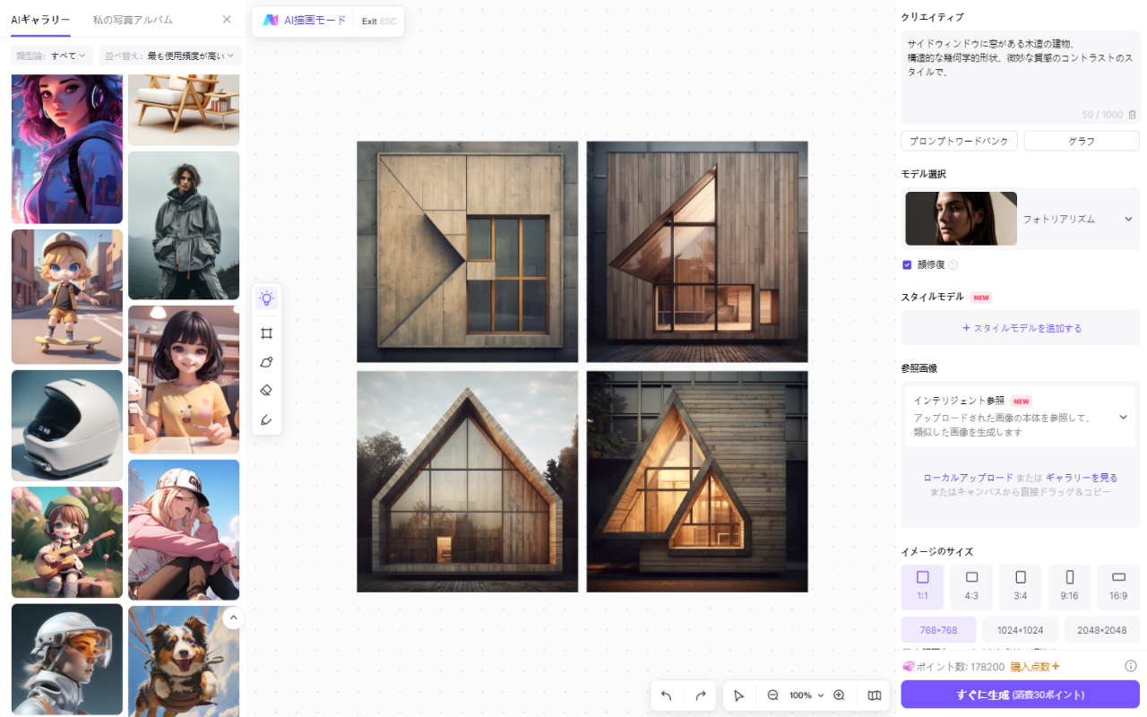Open the 類型論 すべて filter dropdown

click(52, 56)
